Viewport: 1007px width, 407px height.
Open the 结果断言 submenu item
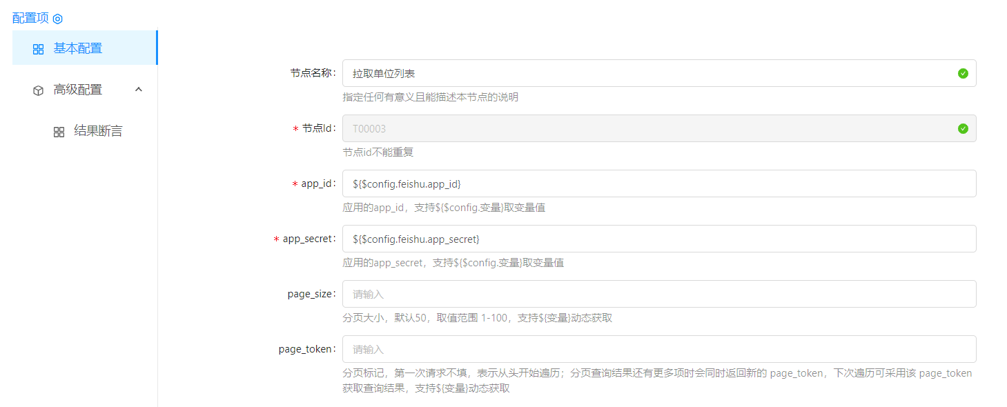[98, 131]
